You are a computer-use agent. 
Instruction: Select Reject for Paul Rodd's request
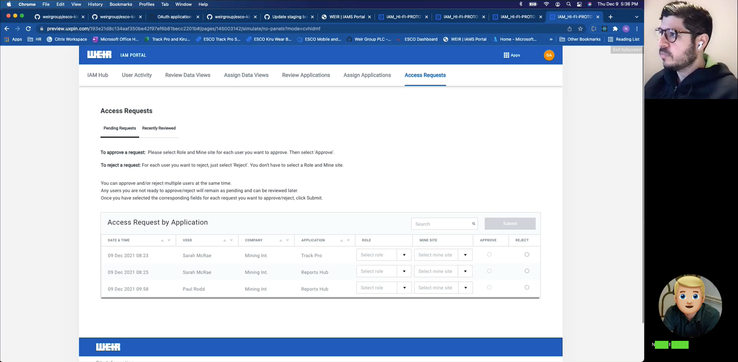[x=527, y=287]
